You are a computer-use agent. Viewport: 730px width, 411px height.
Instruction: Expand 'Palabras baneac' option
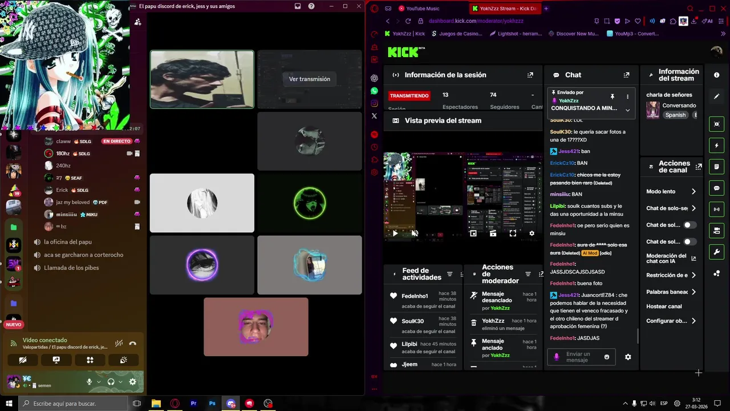[x=693, y=292]
